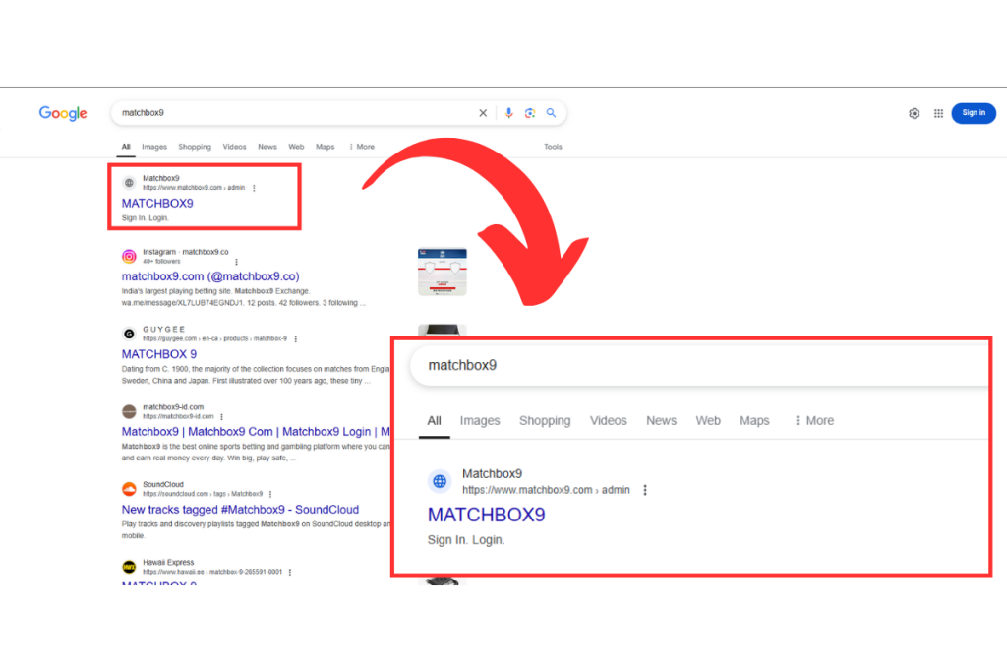This screenshot has width=1007, height=672.
Task: Click the Hawaii Express favicon icon
Action: pos(129,567)
